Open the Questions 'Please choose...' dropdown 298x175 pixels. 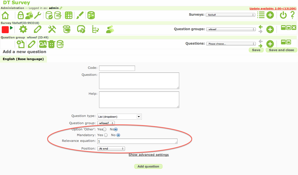(x=231, y=44)
